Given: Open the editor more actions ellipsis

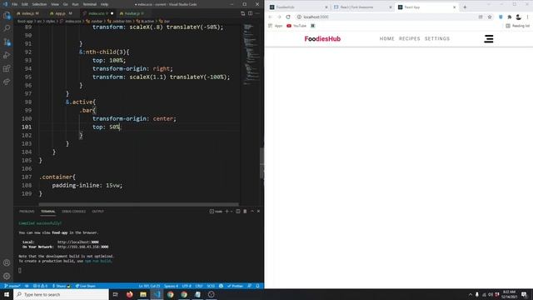Looking at the screenshot, I should (257, 13).
